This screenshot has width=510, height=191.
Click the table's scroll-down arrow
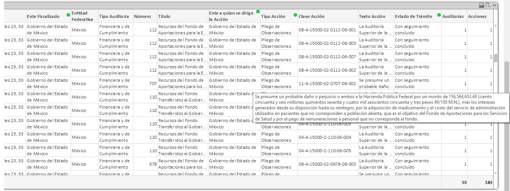pos(496,173)
